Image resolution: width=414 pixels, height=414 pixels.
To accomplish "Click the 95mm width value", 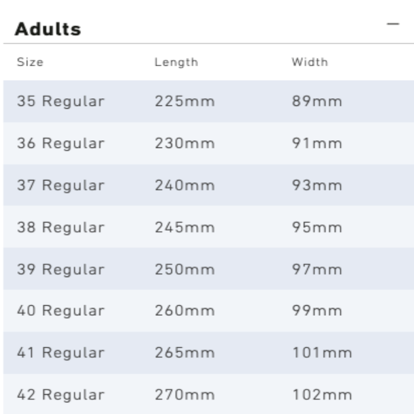I will 317,227.
